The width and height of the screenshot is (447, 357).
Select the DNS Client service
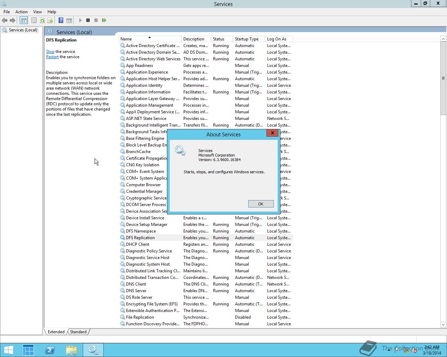(206, 284)
